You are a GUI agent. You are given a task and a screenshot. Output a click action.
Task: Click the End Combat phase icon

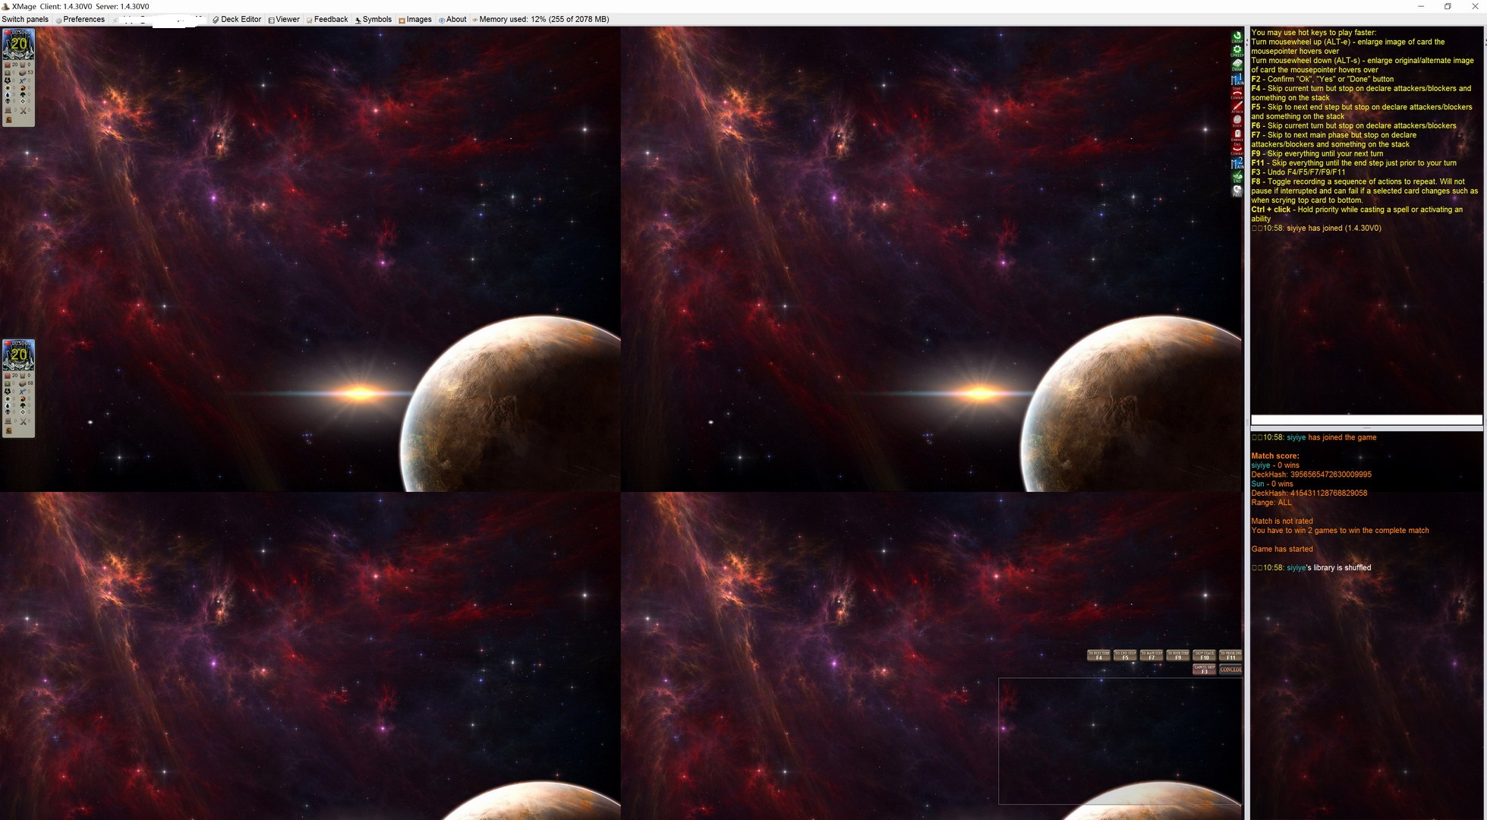[x=1237, y=149]
